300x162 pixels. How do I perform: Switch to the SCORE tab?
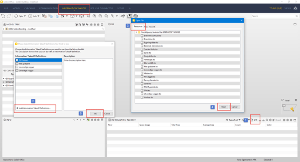pos(120,8)
